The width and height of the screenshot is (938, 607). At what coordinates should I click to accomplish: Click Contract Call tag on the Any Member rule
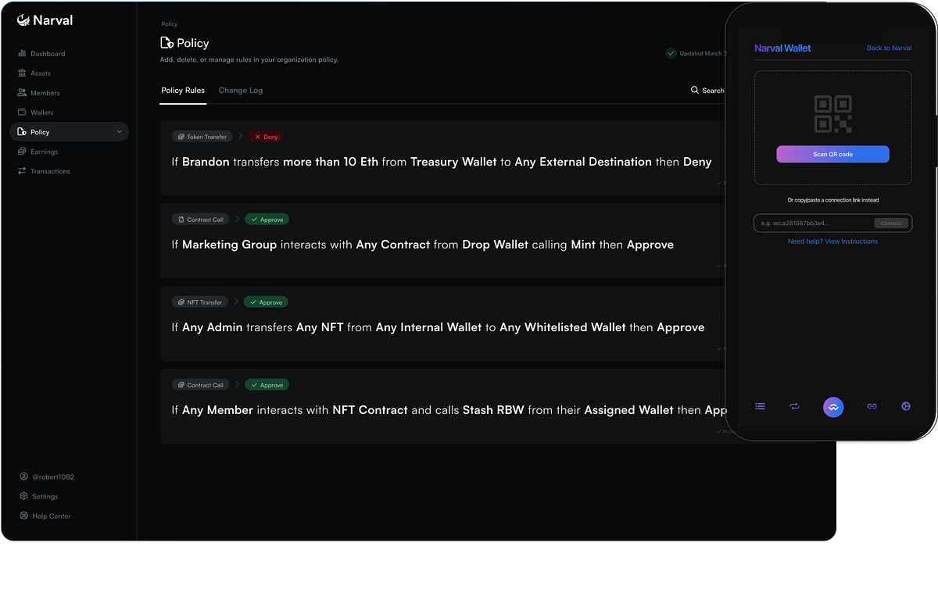point(200,385)
